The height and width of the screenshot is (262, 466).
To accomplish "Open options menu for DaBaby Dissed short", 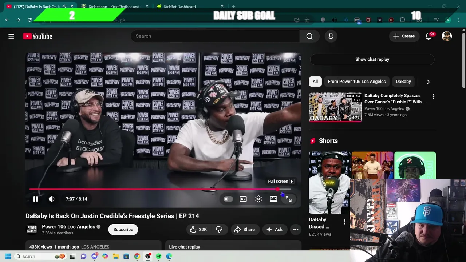I will 345,222.
